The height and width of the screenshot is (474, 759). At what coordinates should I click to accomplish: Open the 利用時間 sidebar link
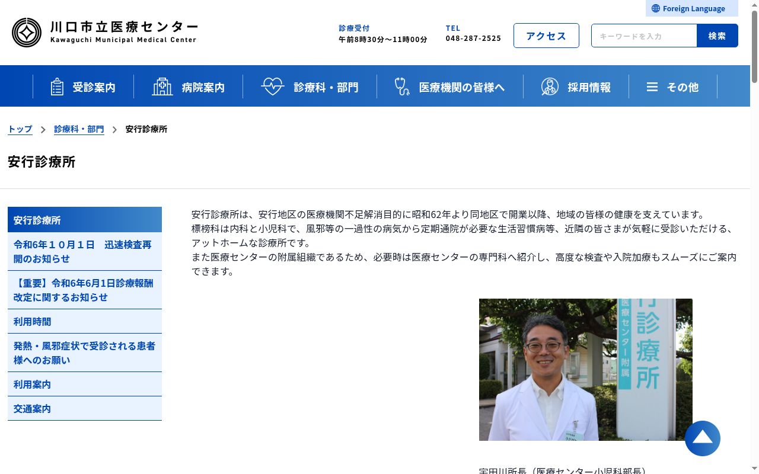click(x=85, y=321)
